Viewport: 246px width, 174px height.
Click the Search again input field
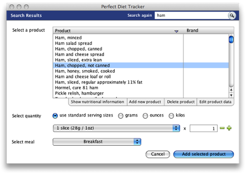click(x=191, y=15)
